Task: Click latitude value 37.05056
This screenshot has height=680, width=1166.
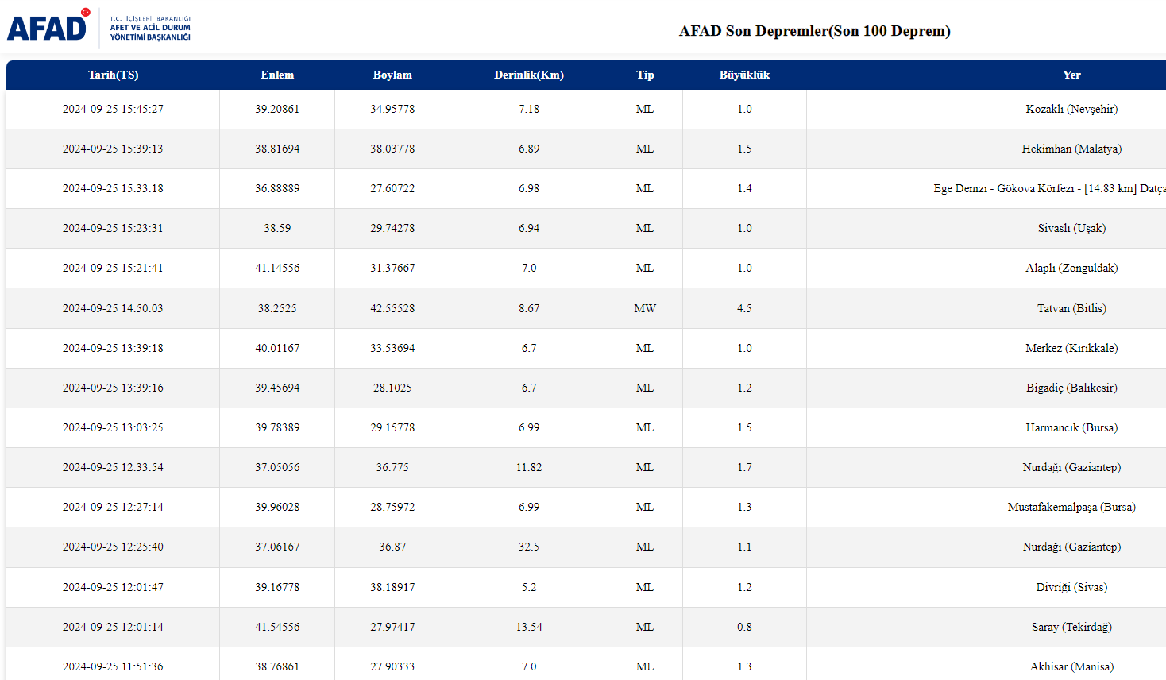Action: (277, 467)
